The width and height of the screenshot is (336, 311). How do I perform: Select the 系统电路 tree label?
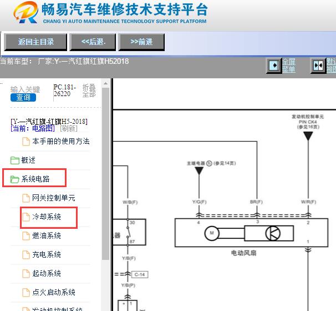35,179
